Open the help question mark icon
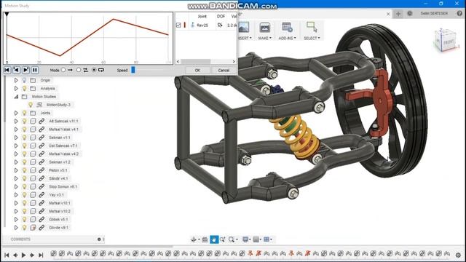The image size is (466, 262). pos(459,13)
